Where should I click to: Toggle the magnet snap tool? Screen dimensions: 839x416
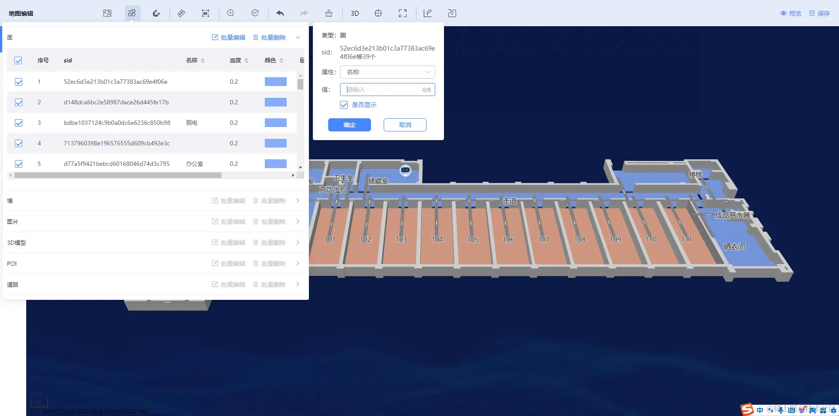point(156,13)
